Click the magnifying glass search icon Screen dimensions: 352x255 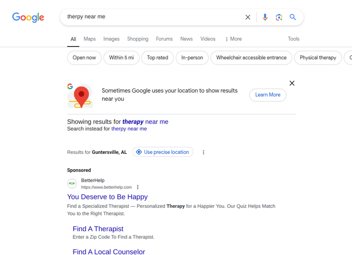click(x=293, y=17)
